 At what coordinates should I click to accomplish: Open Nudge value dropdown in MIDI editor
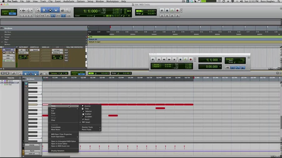[x=131, y=73]
